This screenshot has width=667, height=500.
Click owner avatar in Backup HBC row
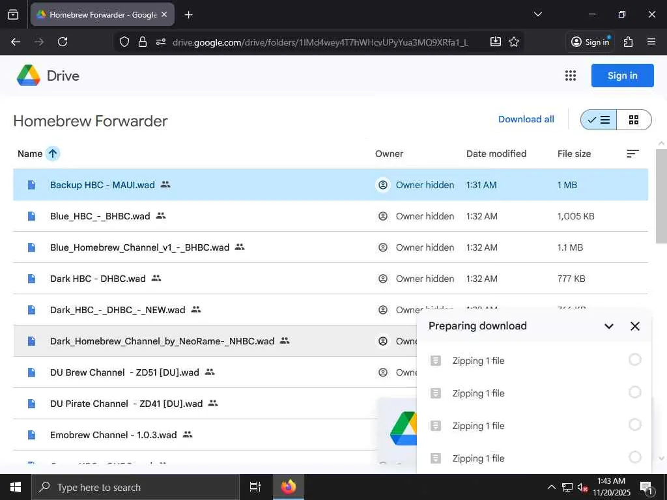383,185
